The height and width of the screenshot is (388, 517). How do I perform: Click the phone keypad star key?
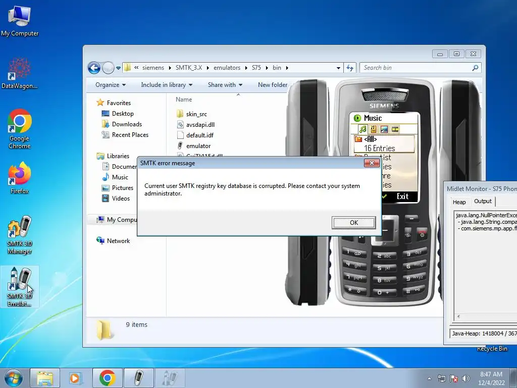point(354,290)
